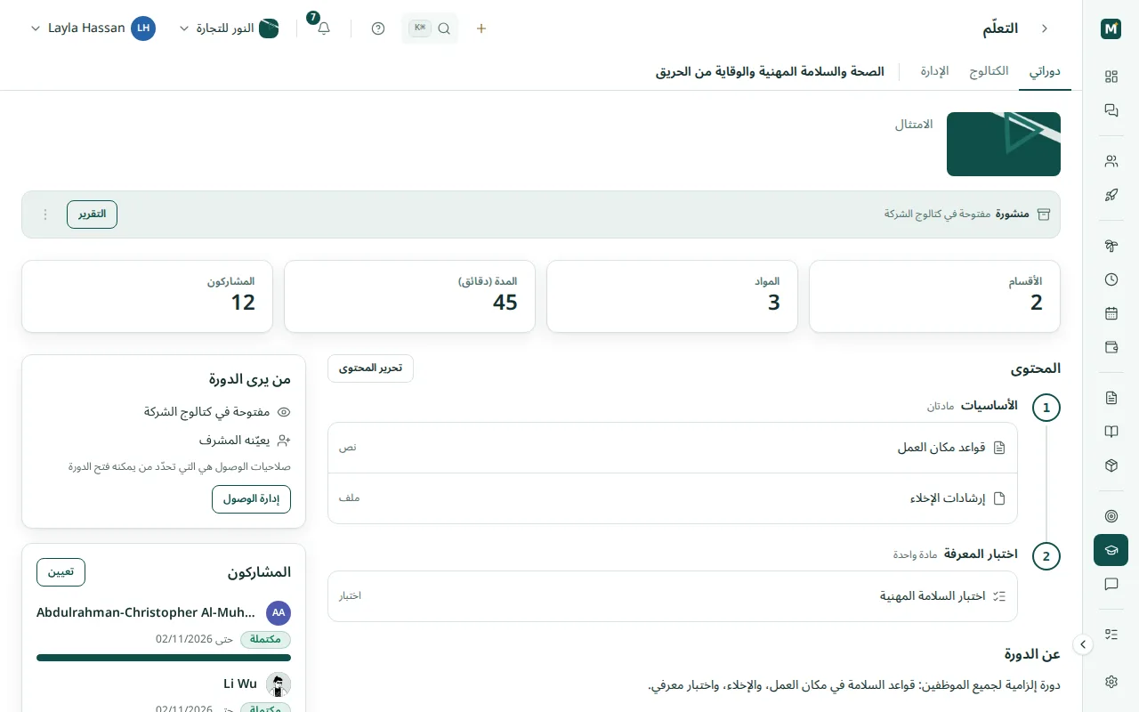Go back using the chevron beside التعلّم
The width and height of the screenshot is (1139, 712).
pos(1045,28)
